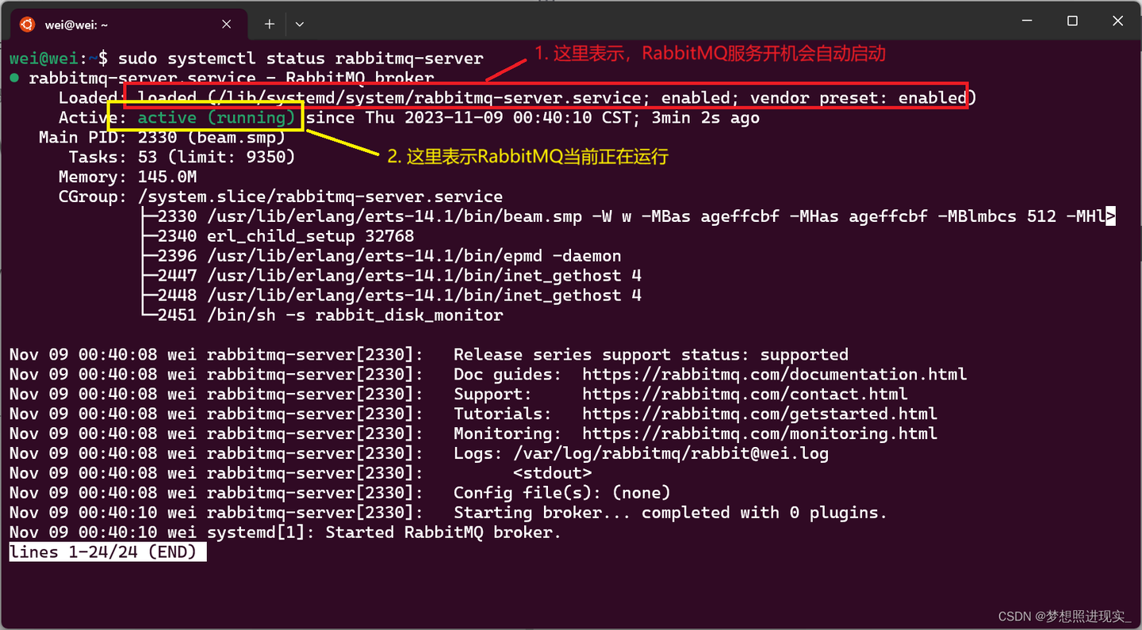Close the wei@wei: ~ tab

pos(227,24)
